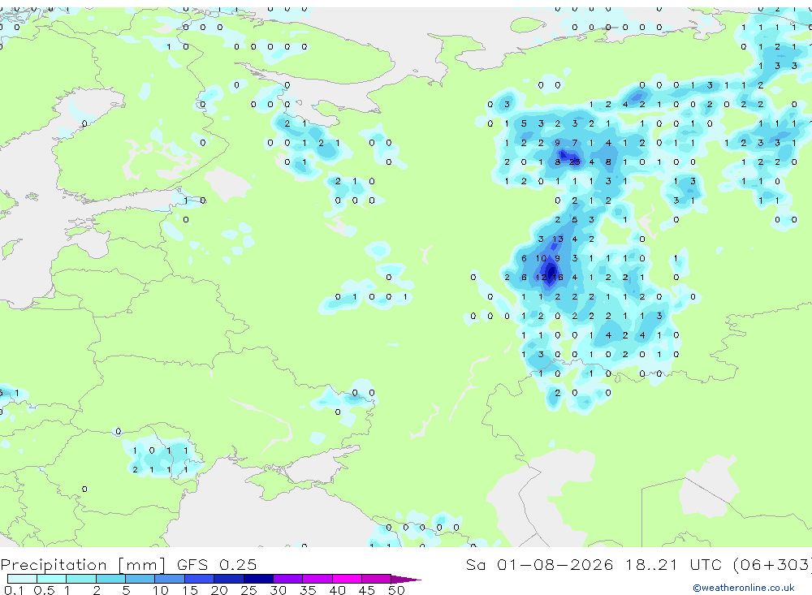This screenshot has width=812, height=595.
Task: Click legend label '15' under color bar
Action: click(x=190, y=590)
